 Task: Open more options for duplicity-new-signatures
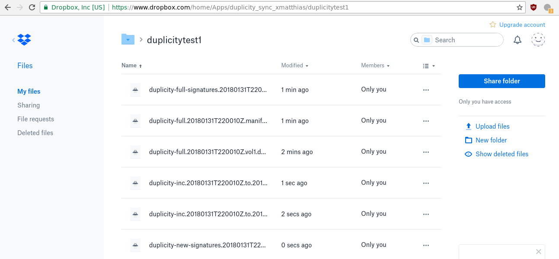pyautogui.click(x=426, y=245)
